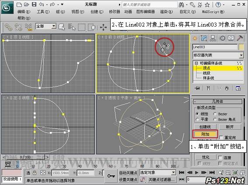Toggle the selection lock padlock icon

[x=35, y=173]
